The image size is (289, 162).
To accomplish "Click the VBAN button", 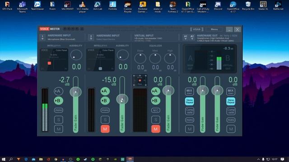I will (x=196, y=29).
